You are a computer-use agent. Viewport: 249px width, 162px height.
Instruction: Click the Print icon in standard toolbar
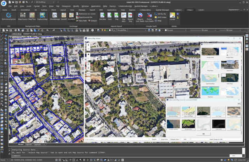(x=16, y=30)
